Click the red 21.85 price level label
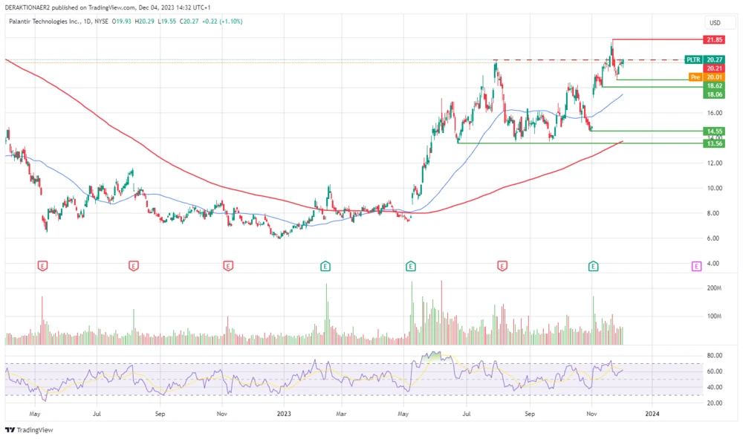 (713, 40)
